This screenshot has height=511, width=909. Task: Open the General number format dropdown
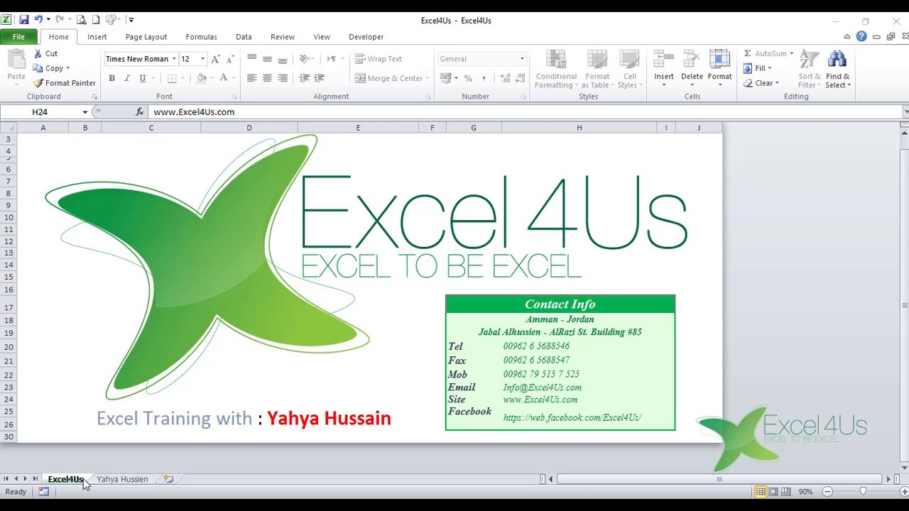[522, 59]
